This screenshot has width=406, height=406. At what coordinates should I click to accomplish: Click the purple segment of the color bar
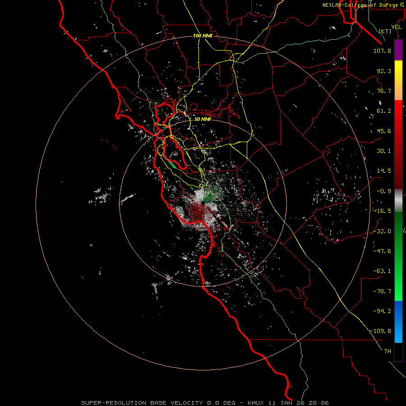pyautogui.click(x=398, y=51)
